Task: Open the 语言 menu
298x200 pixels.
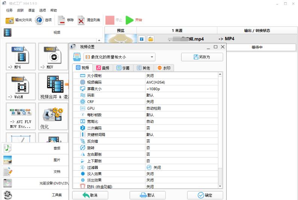Action: 31,10
